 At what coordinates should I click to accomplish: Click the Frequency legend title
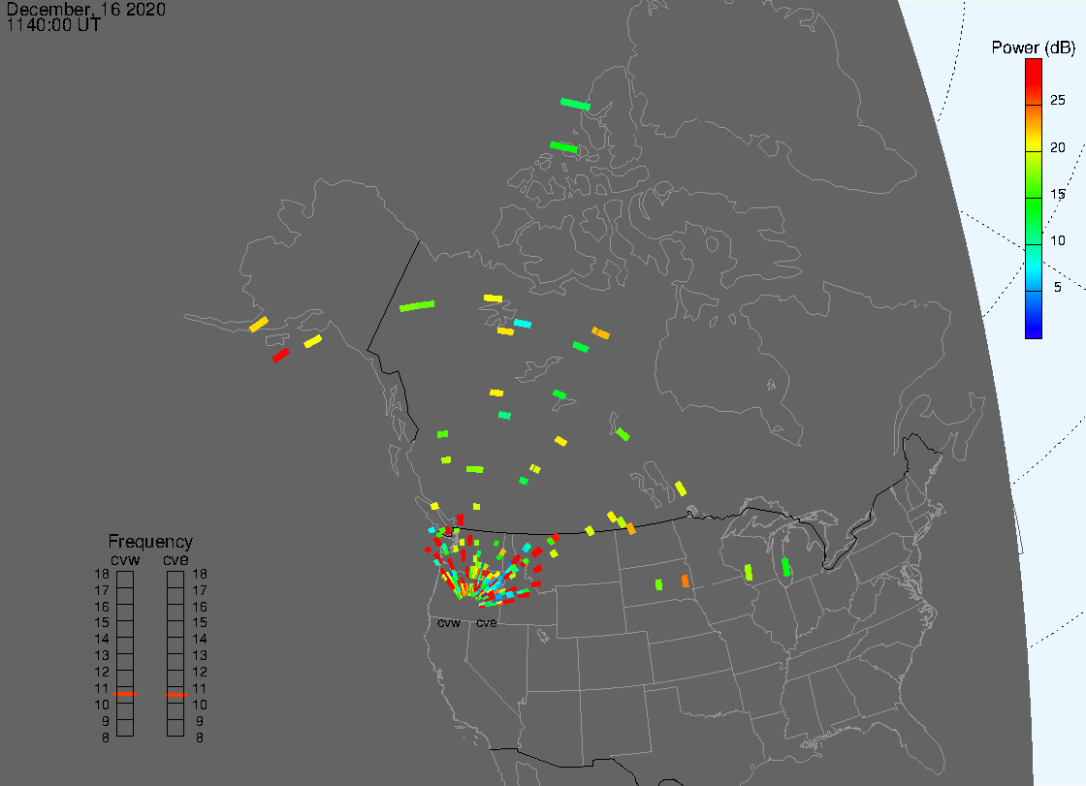pos(150,542)
